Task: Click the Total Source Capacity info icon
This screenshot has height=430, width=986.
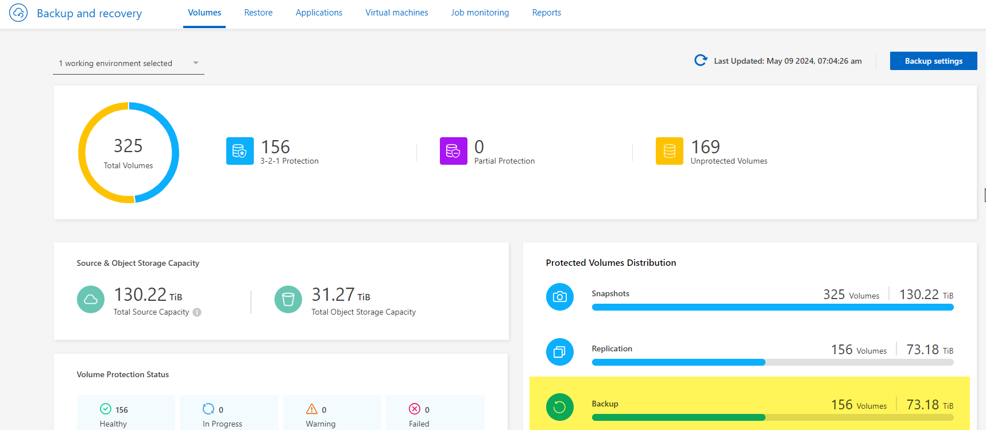Action: [197, 312]
